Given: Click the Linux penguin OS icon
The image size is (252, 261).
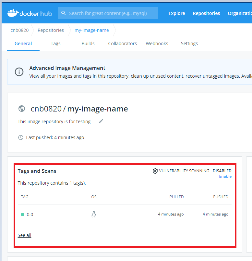Looking at the screenshot, I should 94,214.
